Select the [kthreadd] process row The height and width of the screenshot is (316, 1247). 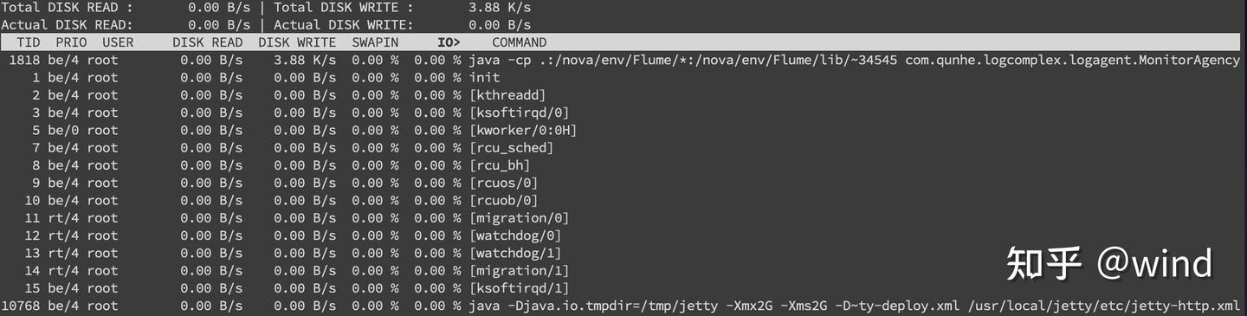[623, 94]
